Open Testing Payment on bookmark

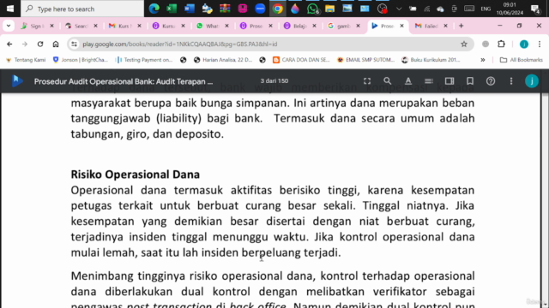point(144,60)
